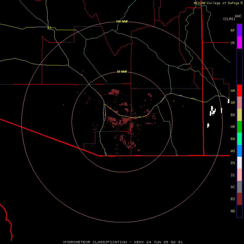244x244 pixels.
Task: Select the "HA" legend label
Action: 233,91
